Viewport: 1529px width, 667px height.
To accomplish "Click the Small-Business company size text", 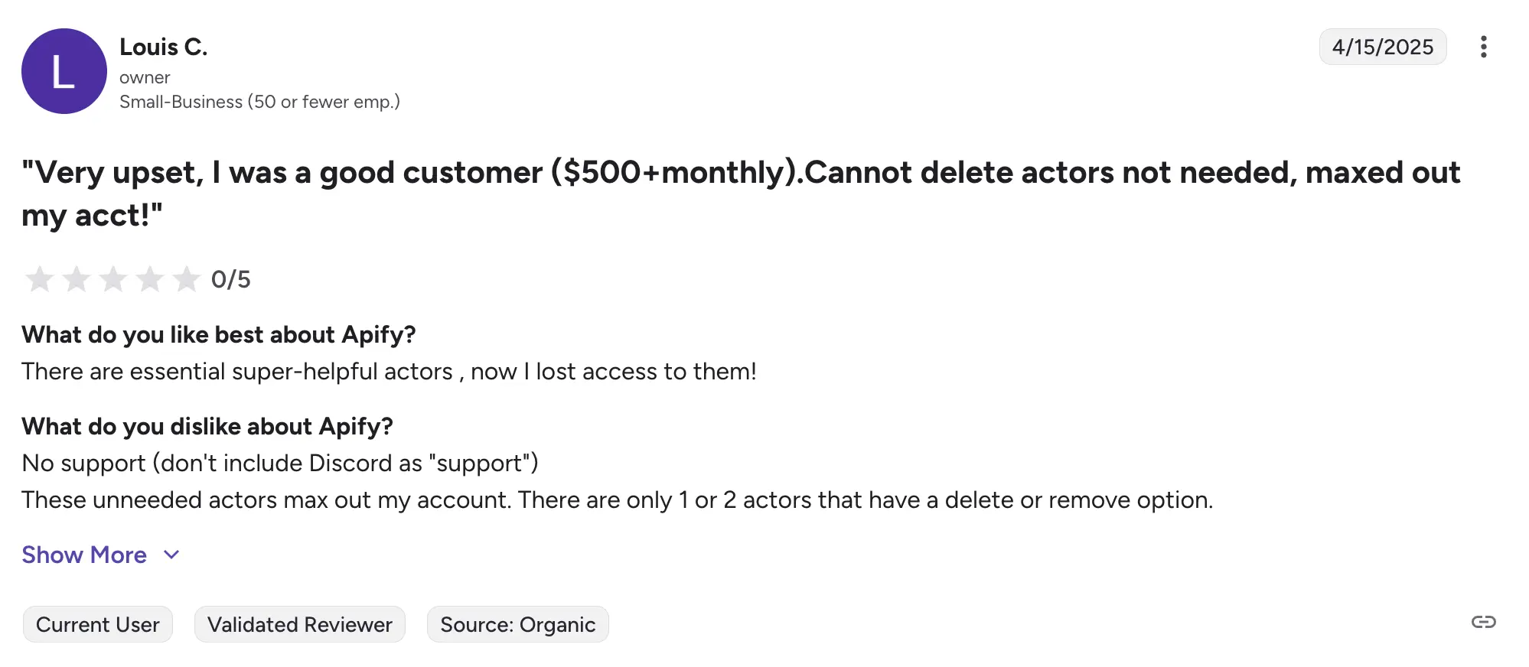I will (259, 102).
